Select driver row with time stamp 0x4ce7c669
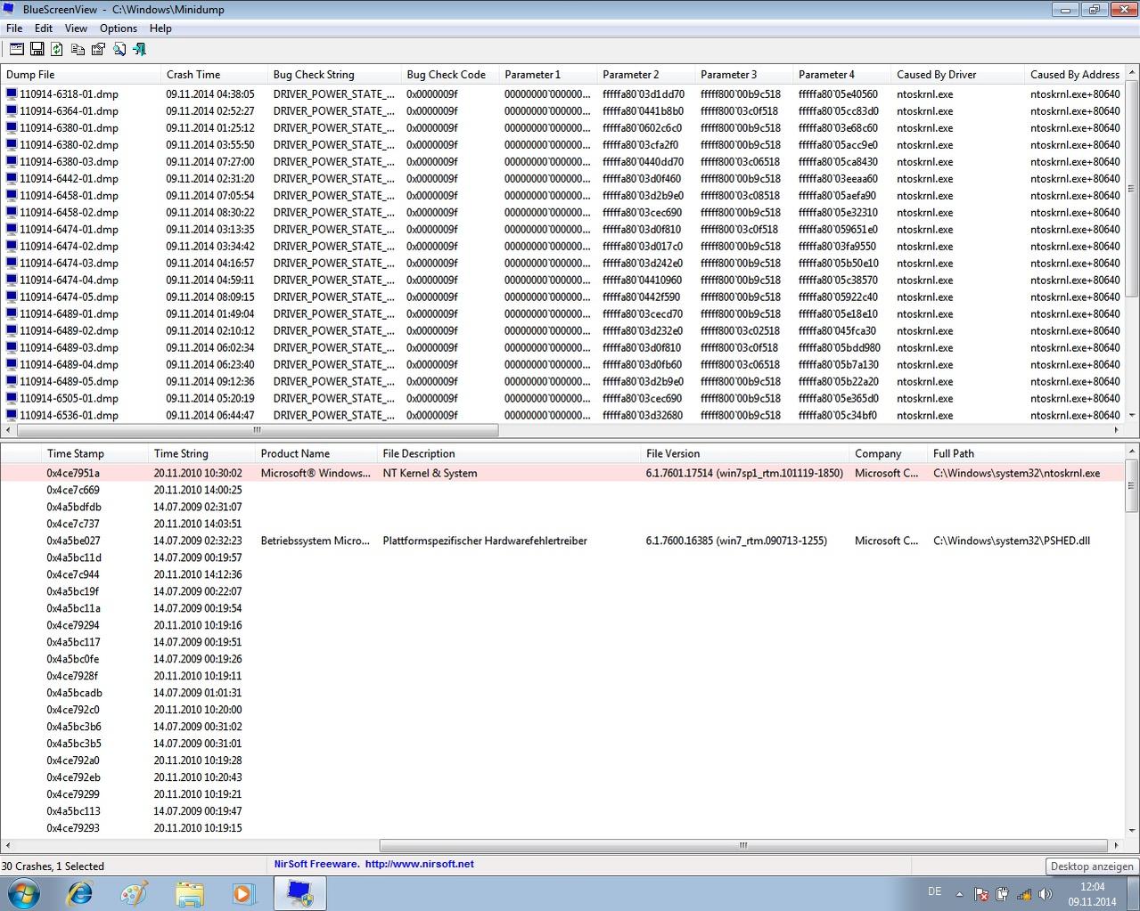1140x911 pixels. pyautogui.click(x=562, y=490)
